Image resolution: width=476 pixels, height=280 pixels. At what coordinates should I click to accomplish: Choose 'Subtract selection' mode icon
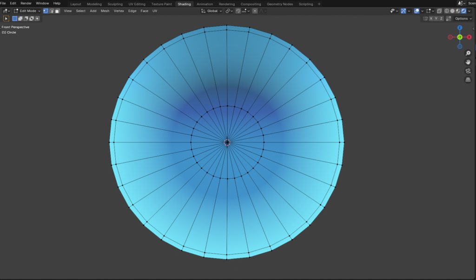coord(26,19)
